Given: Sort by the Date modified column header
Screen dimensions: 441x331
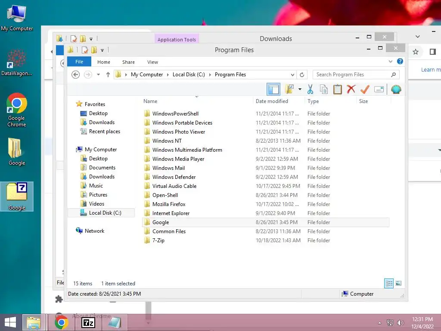Looking at the screenshot, I should point(279,101).
